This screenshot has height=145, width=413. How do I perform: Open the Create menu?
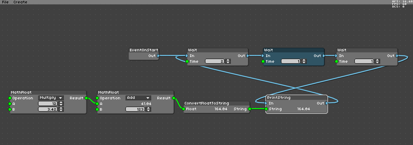[20, 2]
